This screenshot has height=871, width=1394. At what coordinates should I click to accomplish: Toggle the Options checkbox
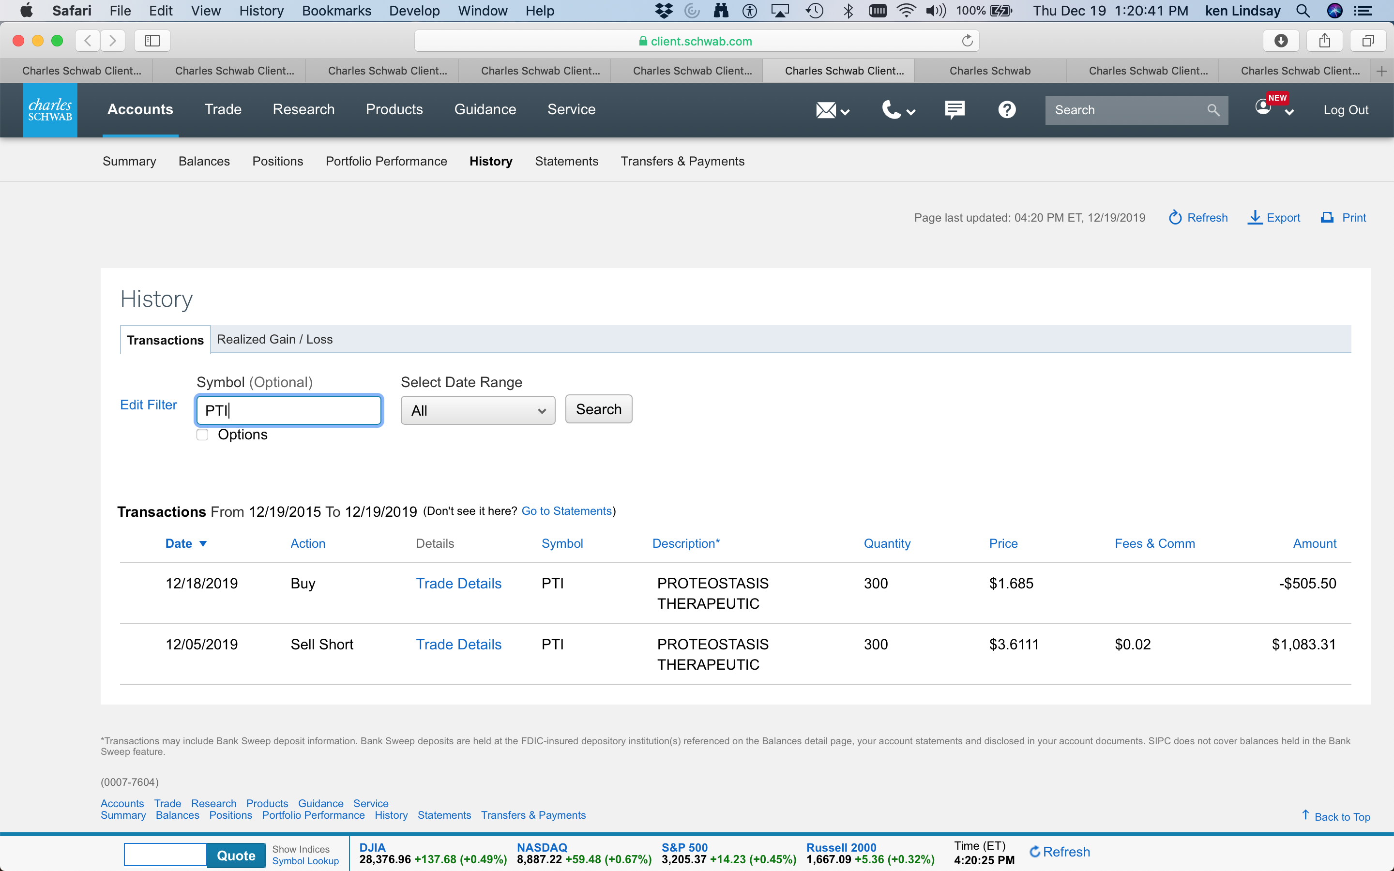click(202, 435)
